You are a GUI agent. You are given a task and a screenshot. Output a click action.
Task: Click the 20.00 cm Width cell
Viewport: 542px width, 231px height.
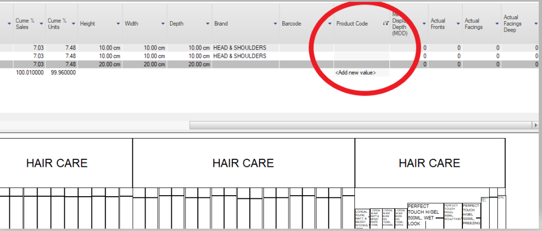pos(145,64)
